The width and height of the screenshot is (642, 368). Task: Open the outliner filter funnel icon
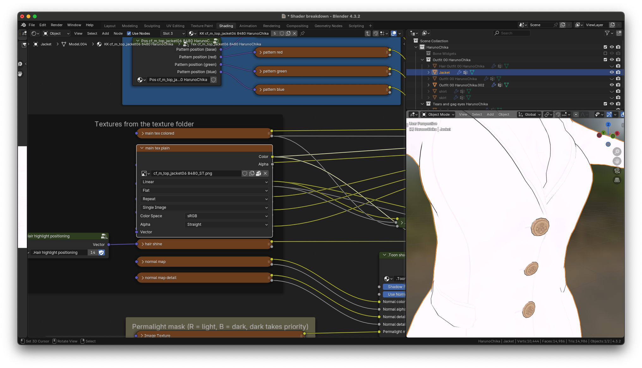point(607,33)
